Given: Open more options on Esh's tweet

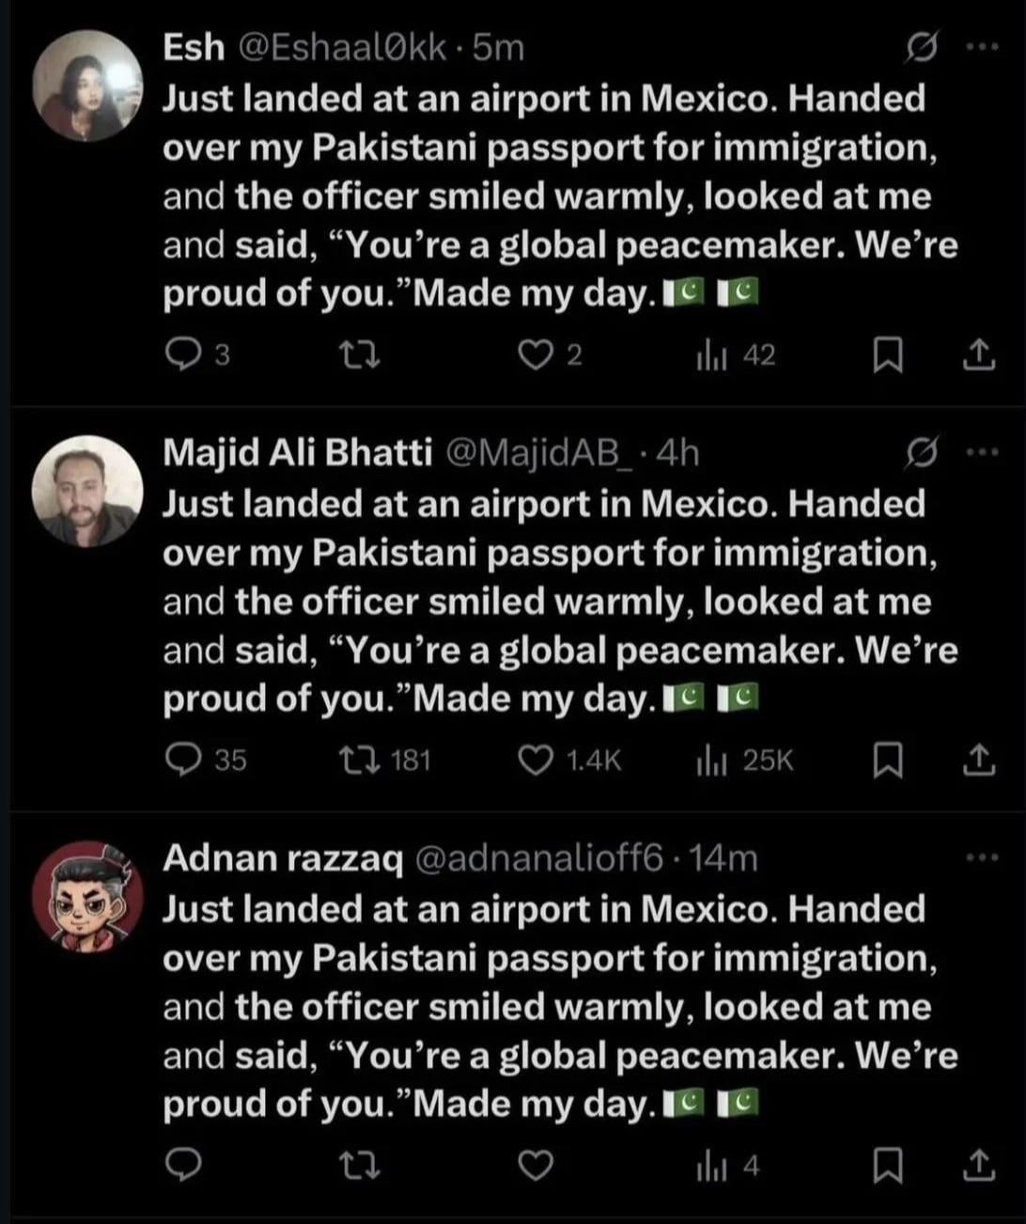Looking at the screenshot, I should pyautogui.click(x=982, y=47).
